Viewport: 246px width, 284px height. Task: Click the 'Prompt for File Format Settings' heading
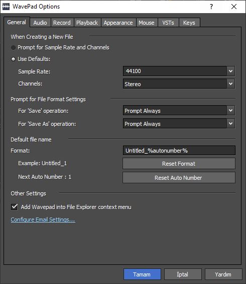pyautogui.click(x=48, y=99)
